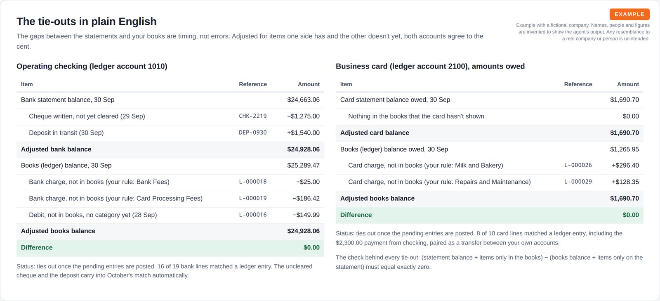Viewport: 660px width, 301px height.
Task: Select the −$25.00 bank fee amount
Action: (308, 182)
